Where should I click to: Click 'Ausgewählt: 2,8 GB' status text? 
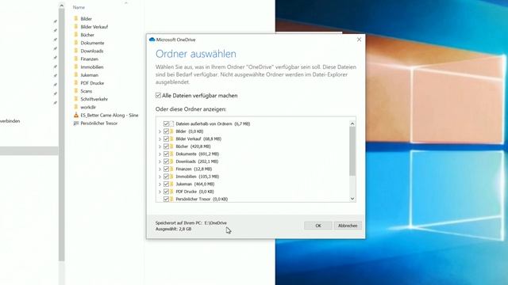pos(173,229)
